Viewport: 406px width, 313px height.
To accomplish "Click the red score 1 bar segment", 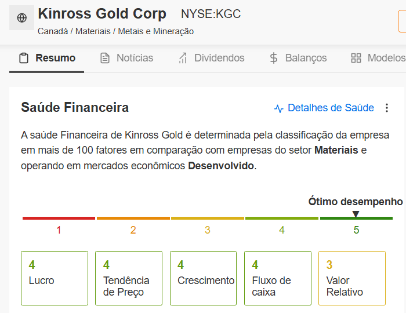I will (59, 218).
